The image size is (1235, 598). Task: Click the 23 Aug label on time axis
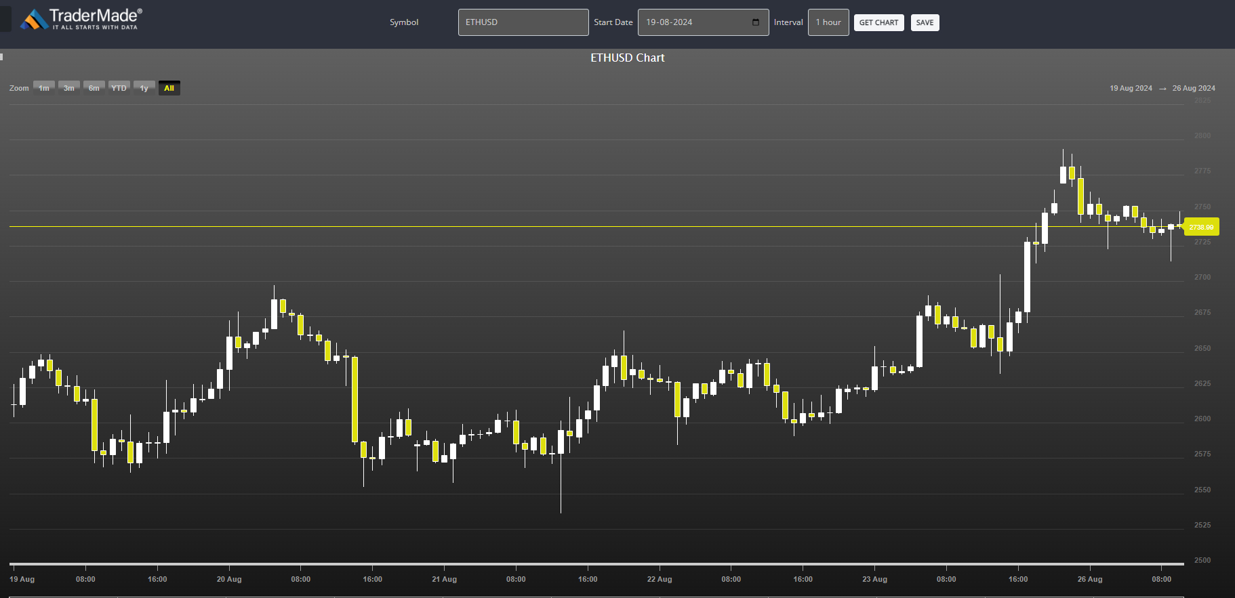click(874, 579)
